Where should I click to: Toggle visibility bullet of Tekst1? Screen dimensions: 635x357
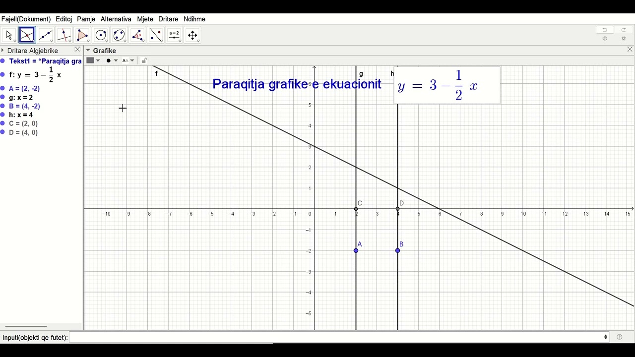point(2,61)
